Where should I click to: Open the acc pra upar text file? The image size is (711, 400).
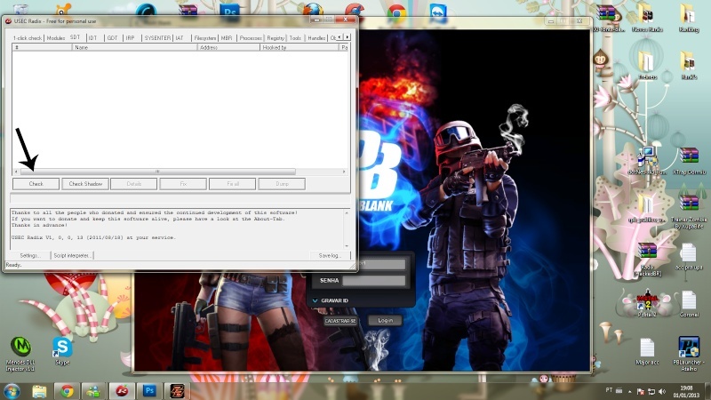689,257
